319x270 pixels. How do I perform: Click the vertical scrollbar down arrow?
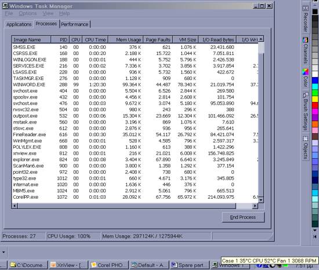pos(261,200)
